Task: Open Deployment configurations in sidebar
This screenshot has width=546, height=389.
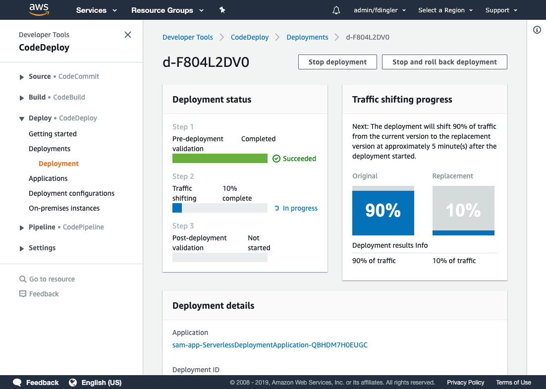Action: pos(71,193)
